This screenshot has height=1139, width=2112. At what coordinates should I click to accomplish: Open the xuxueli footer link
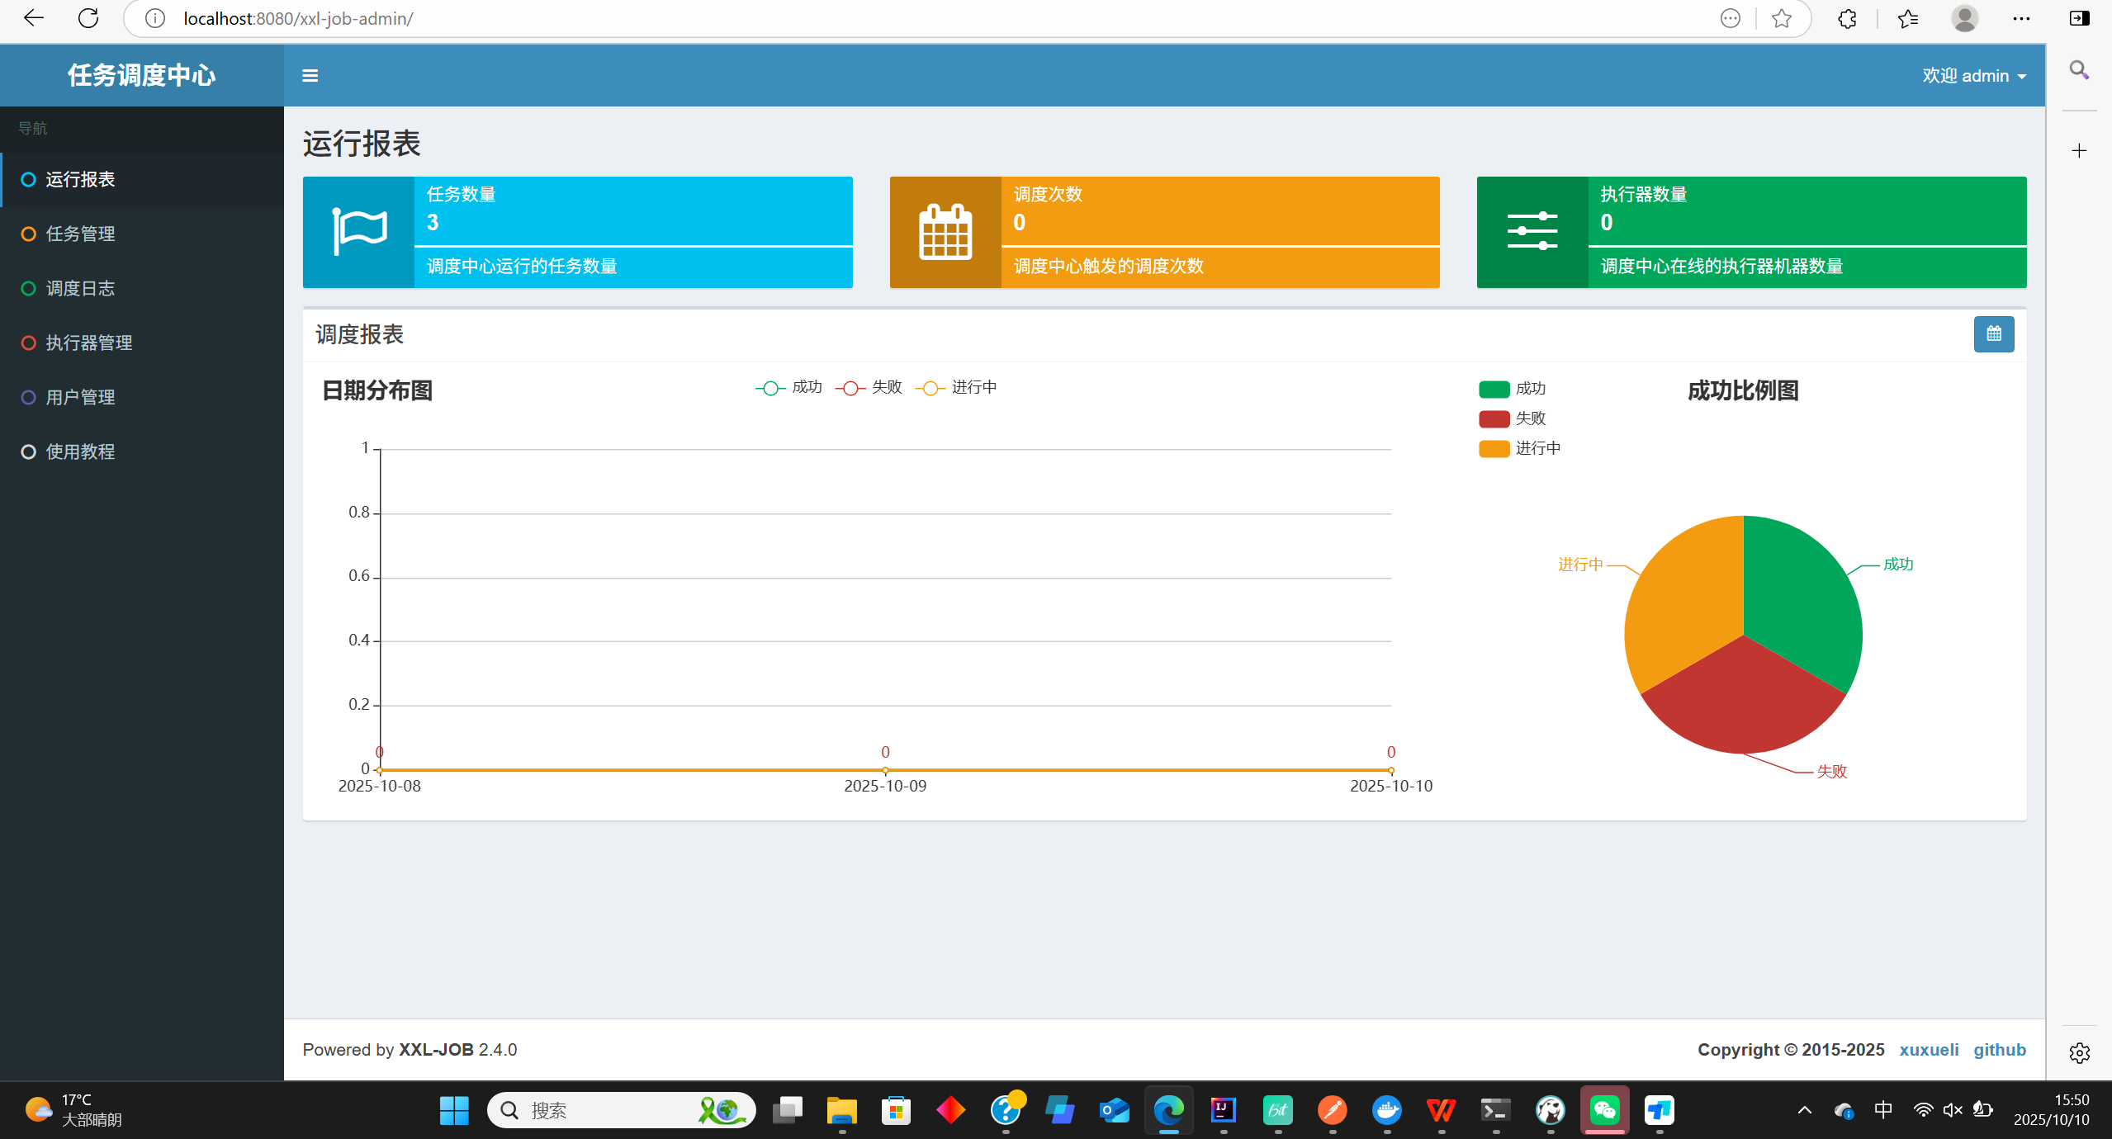click(1929, 1049)
